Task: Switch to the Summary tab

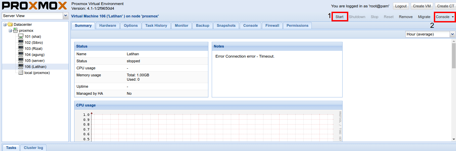Action: (x=83, y=25)
